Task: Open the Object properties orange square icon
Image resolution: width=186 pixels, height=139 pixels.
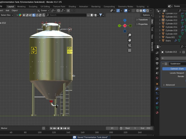Action: click(x=157, y=84)
